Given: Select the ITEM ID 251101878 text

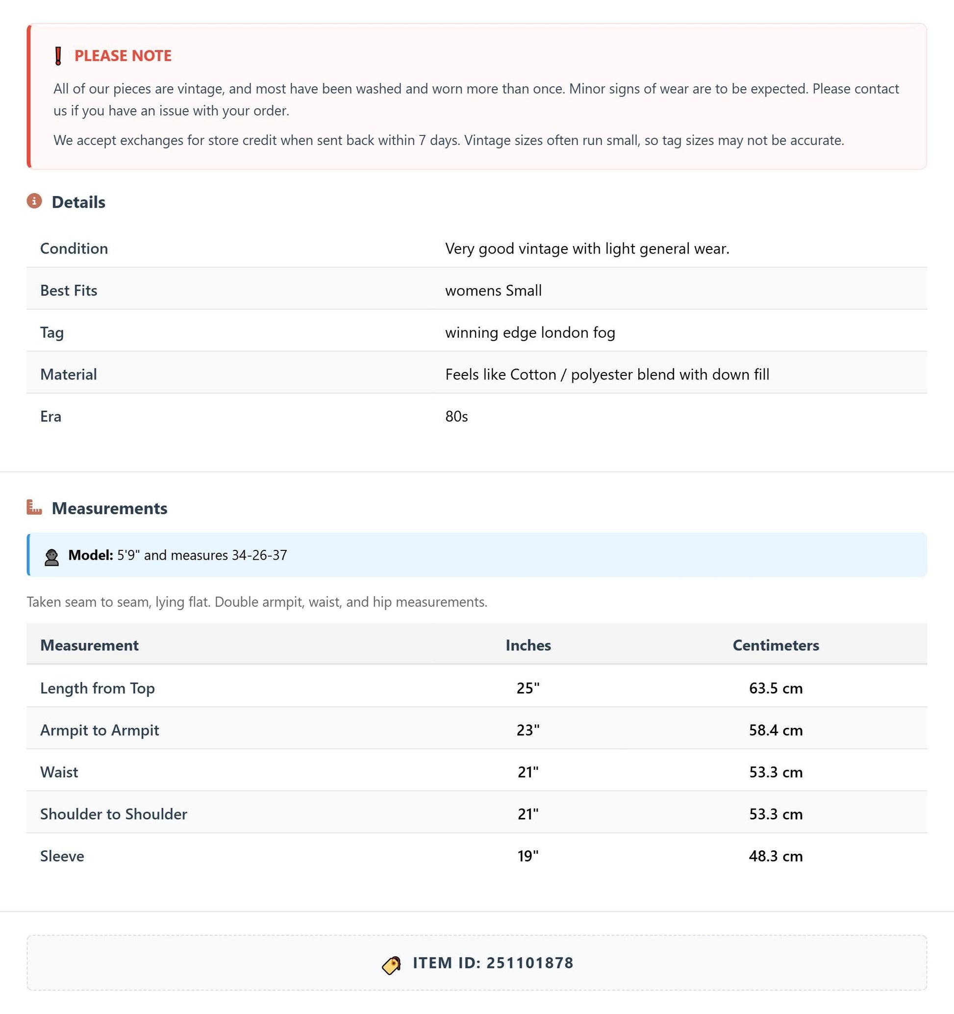Looking at the screenshot, I should click(x=493, y=963).
